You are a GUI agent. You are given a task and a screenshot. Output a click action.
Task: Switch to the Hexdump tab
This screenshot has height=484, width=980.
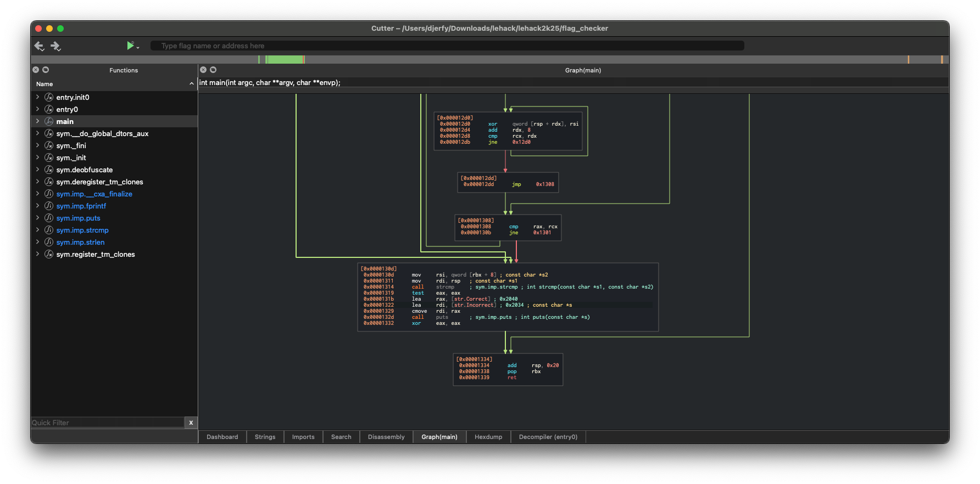[x=488, y=437]
